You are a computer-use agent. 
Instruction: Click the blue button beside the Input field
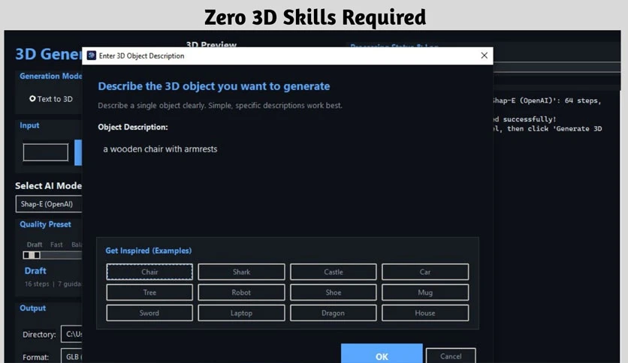[78, 152]
